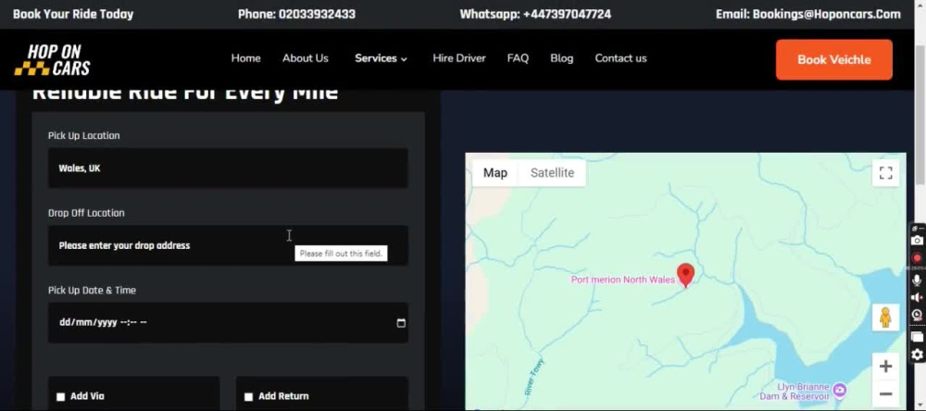Open the recorder settings gear
The height and width of the screenshot is (411, 926).
tap(917, 355)
